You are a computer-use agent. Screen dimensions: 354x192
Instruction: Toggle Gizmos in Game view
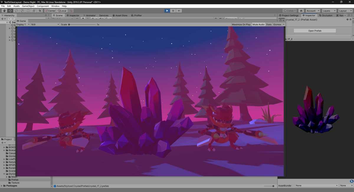(x=277, y=24)
